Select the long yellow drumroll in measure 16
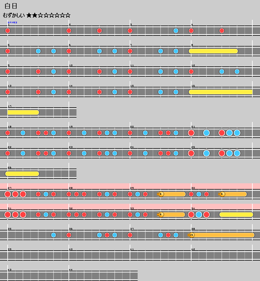This screenshot has height=281, width=260. tap(220, 92)
